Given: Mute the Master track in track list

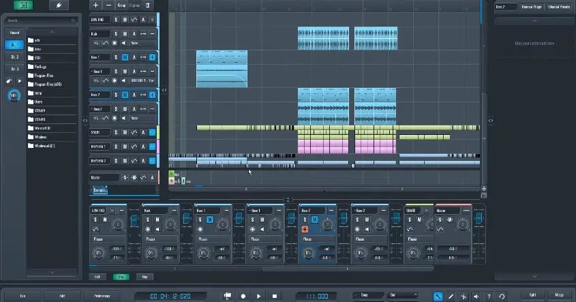Looking at the screenshot, I should tap(134, 177).
